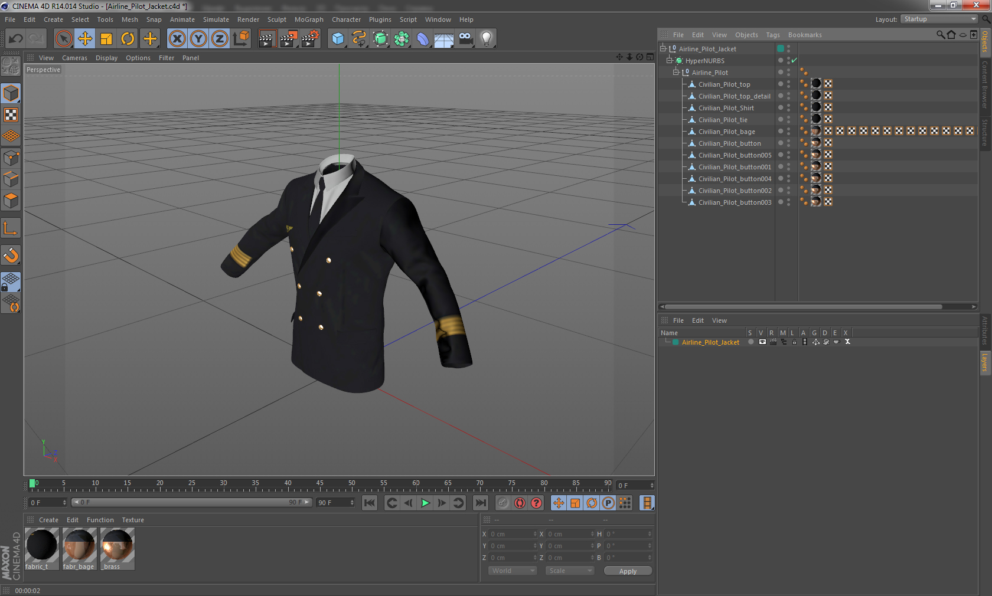Open the Mesh menu
Viewport: 992px width, 596px height.
(129, 19)
